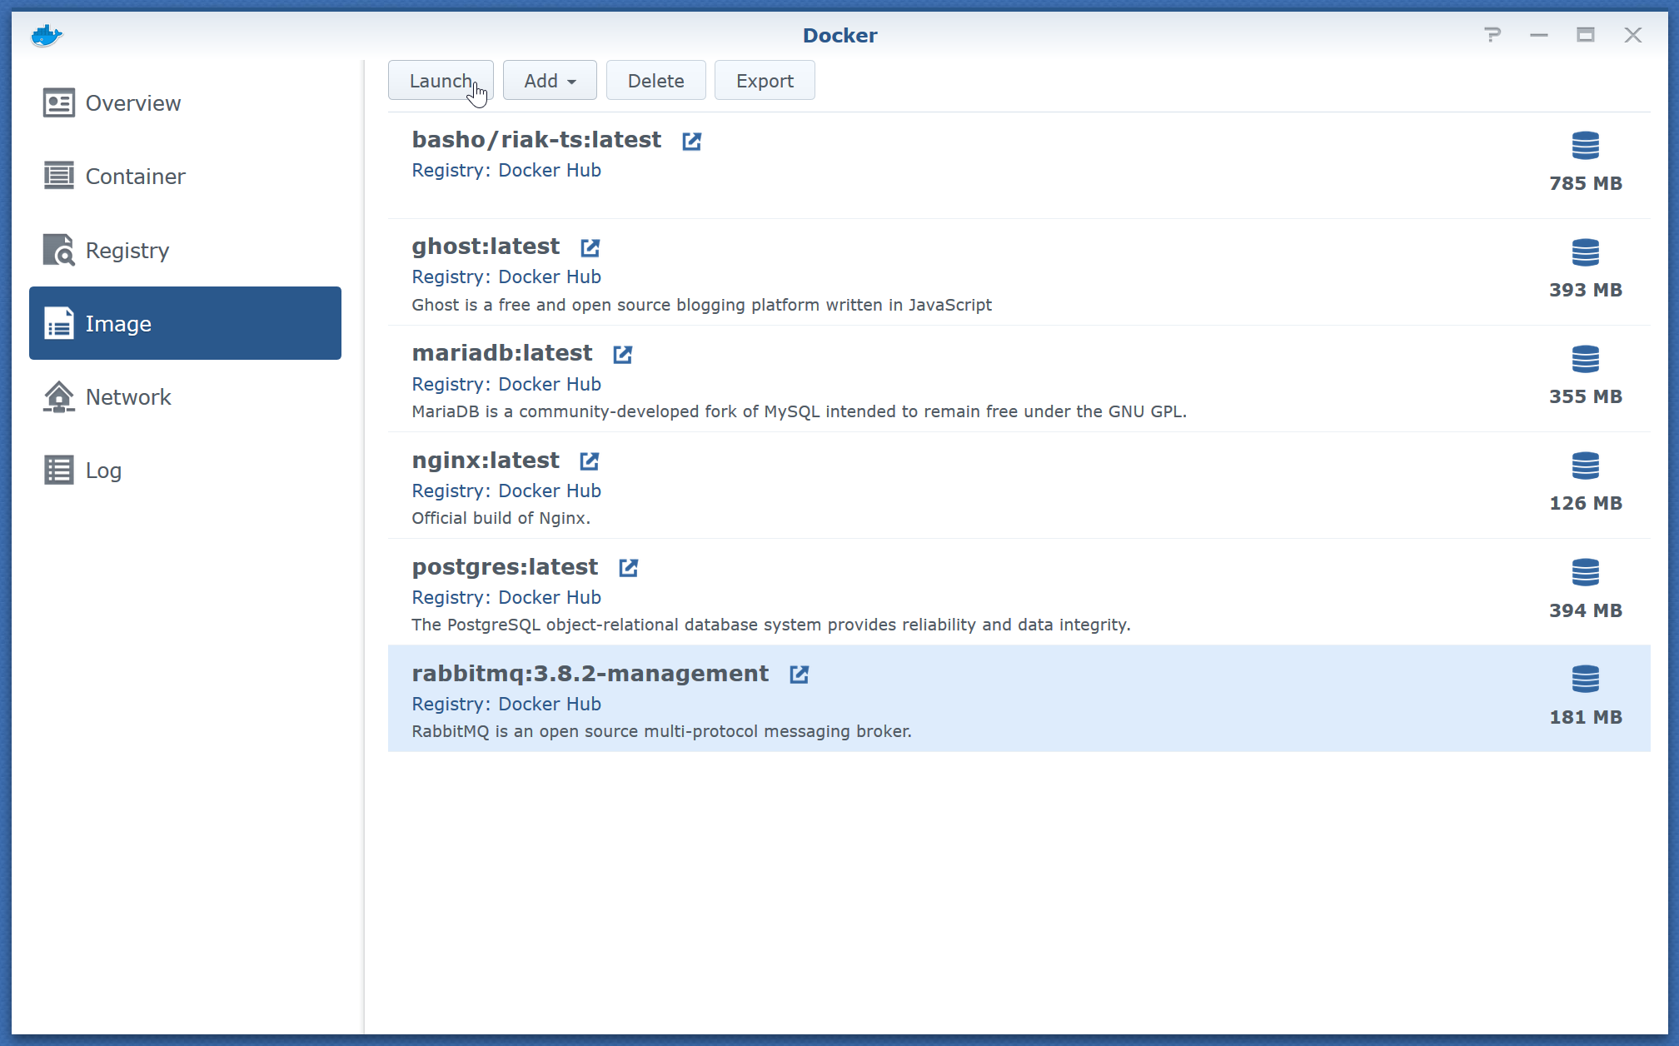
Task: Open external link icon beside ghost:latest
Action: [x=590, y=248]
